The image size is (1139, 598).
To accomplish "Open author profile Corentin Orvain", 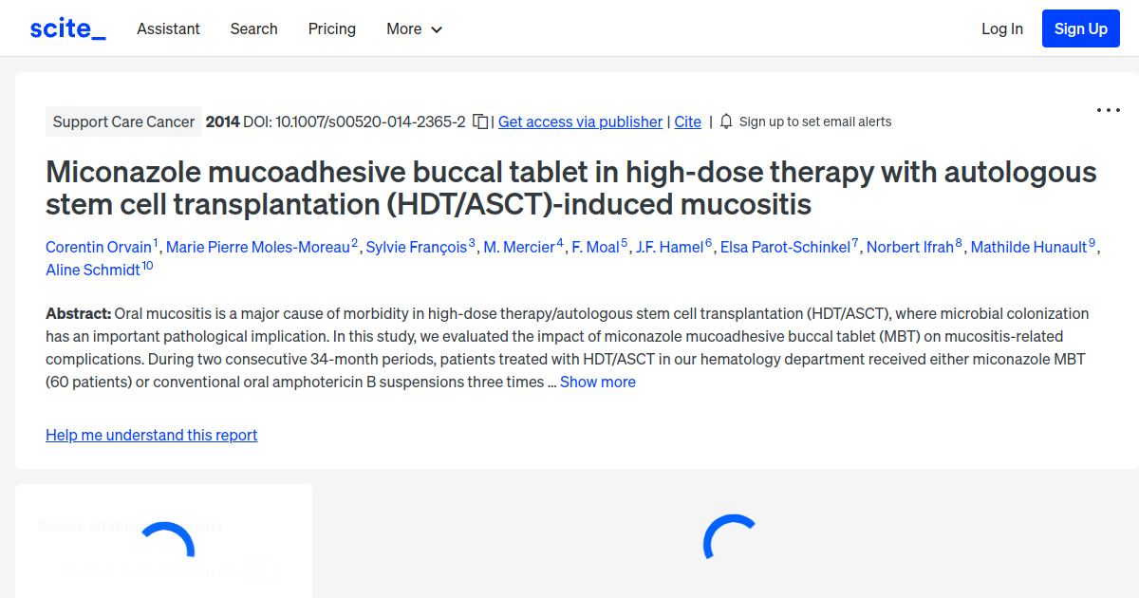I will pos(99,247).
